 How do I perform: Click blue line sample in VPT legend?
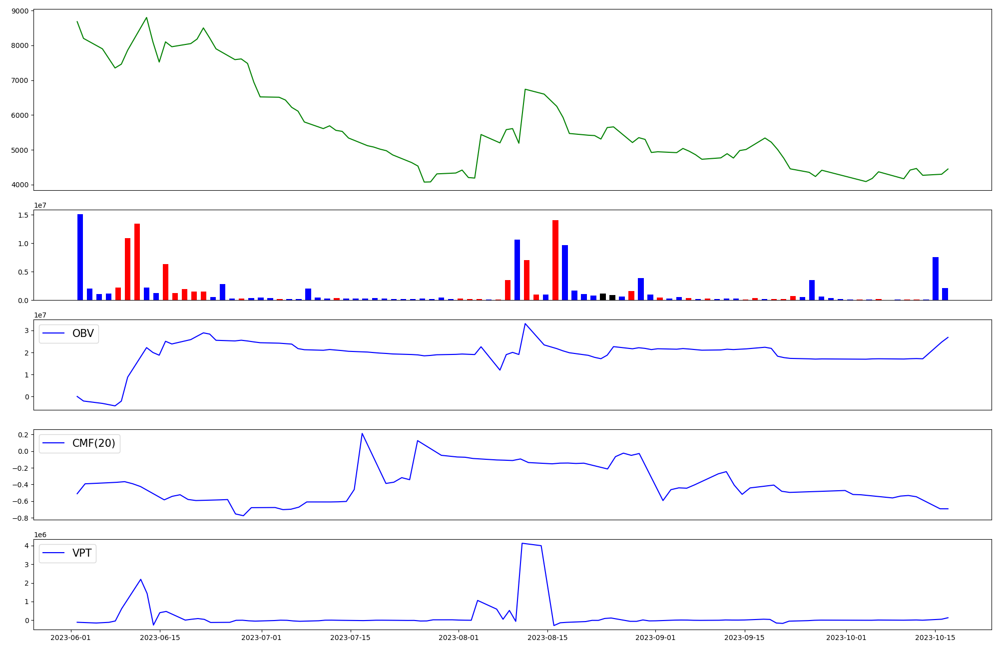point(54,553)
